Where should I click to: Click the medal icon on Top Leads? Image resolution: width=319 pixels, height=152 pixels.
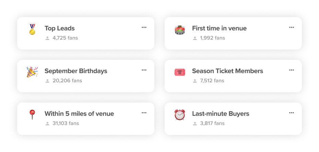tap(32, 29)
